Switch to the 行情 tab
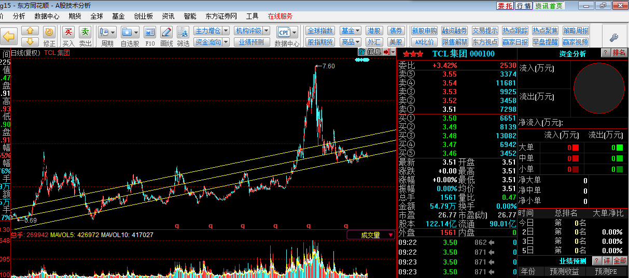 tap(524, 6)
